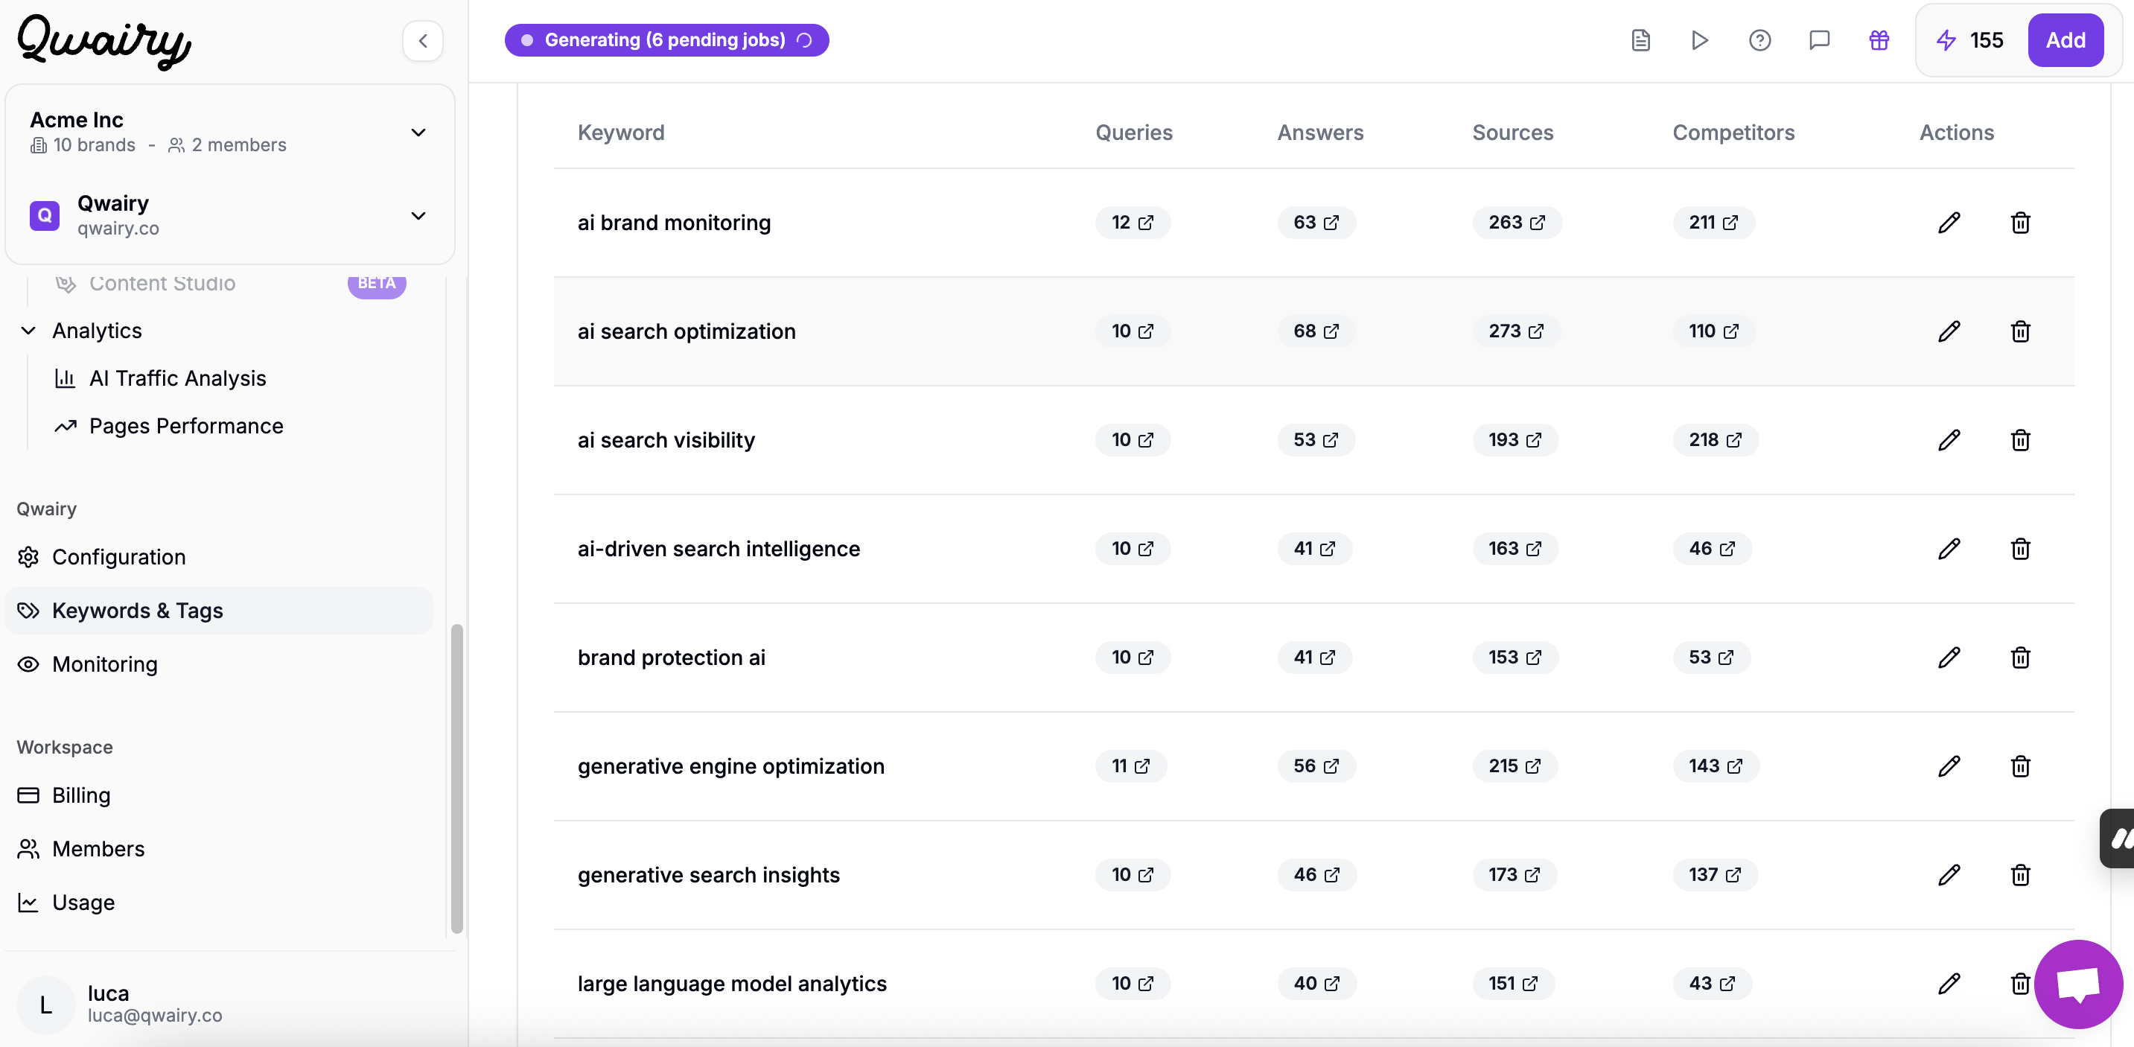2134x1047 pixels.
Task: Open the Billing page
Action: click(81, 795)
